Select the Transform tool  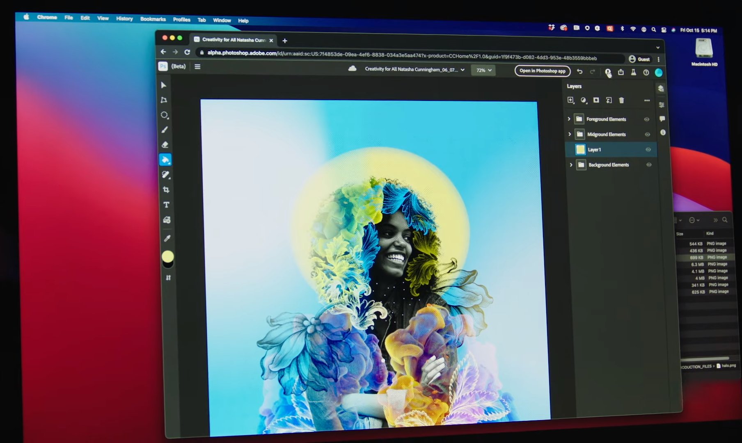tap(164, 100)
